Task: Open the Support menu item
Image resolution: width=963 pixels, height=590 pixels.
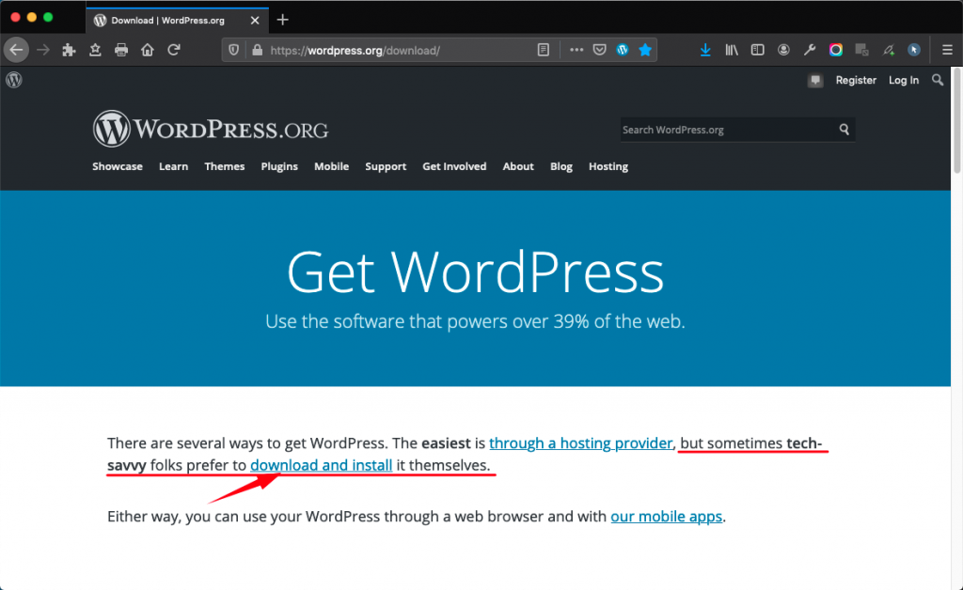Action: (386, 166)
